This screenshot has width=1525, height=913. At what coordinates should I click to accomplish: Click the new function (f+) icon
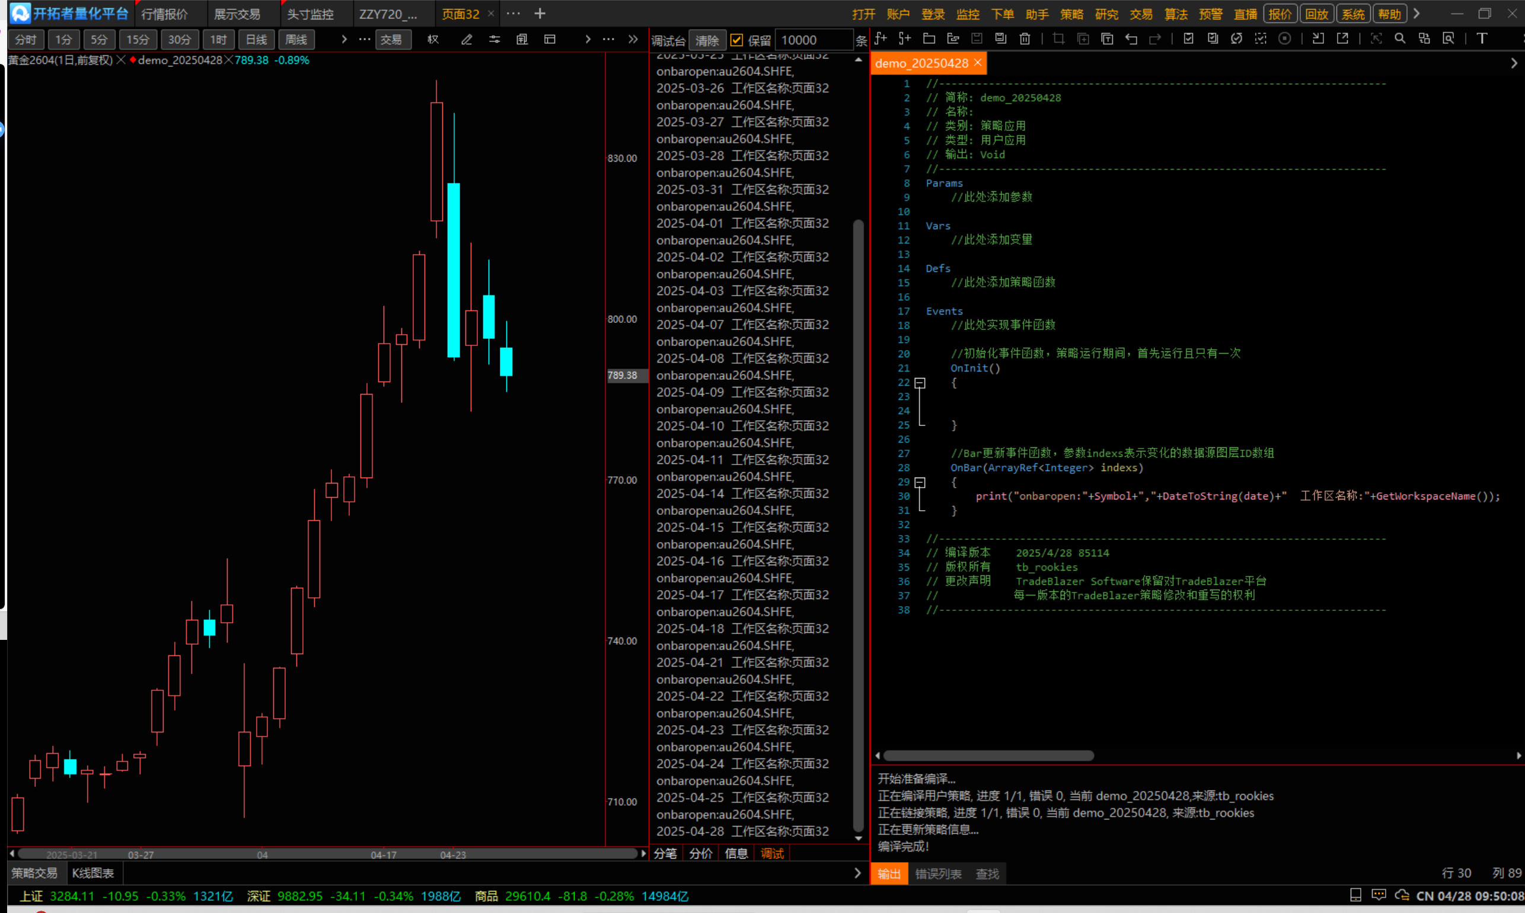click(881, 39)
